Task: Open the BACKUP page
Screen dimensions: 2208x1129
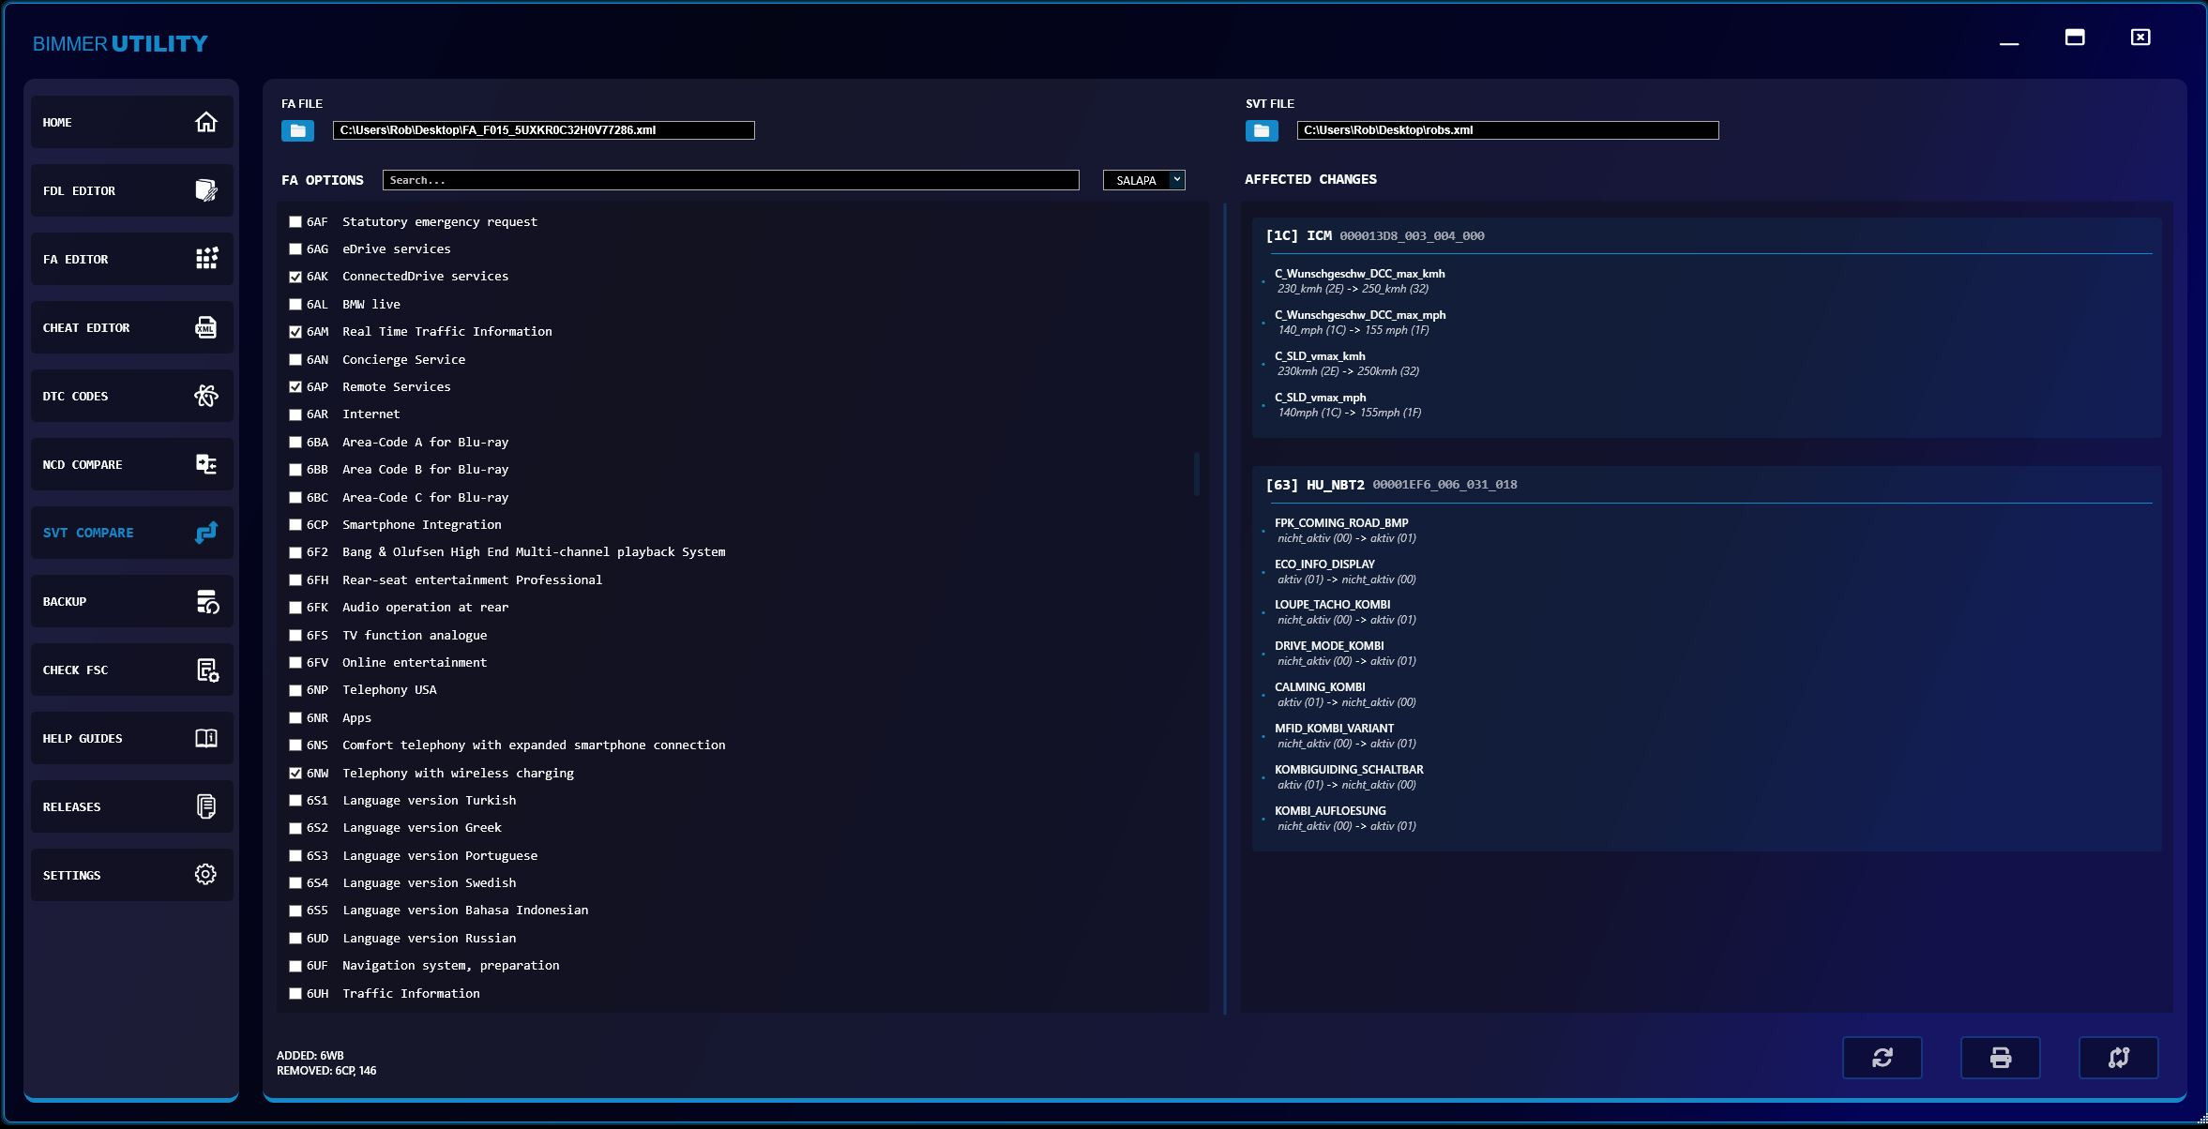Action: click(x=131, y=601)
